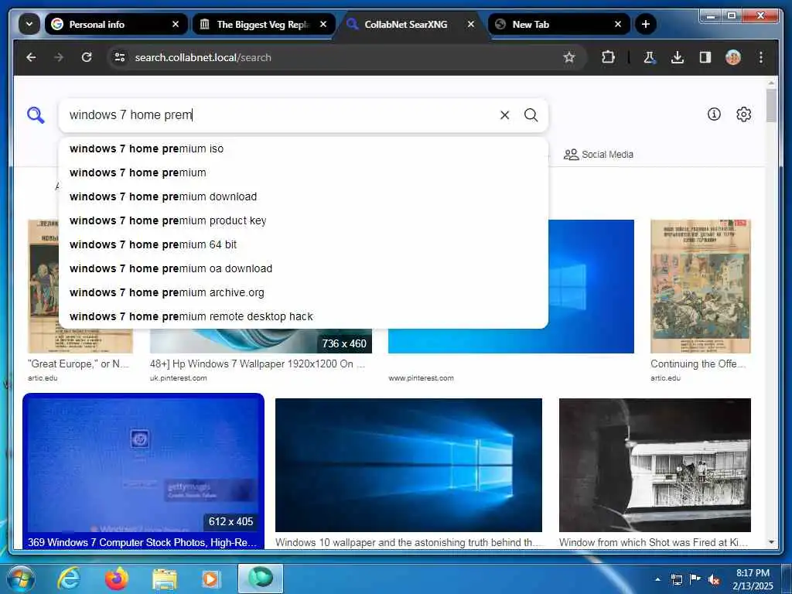Click the www.pinterest.com source link
This screenshot has width=792, height=594.
421,377
